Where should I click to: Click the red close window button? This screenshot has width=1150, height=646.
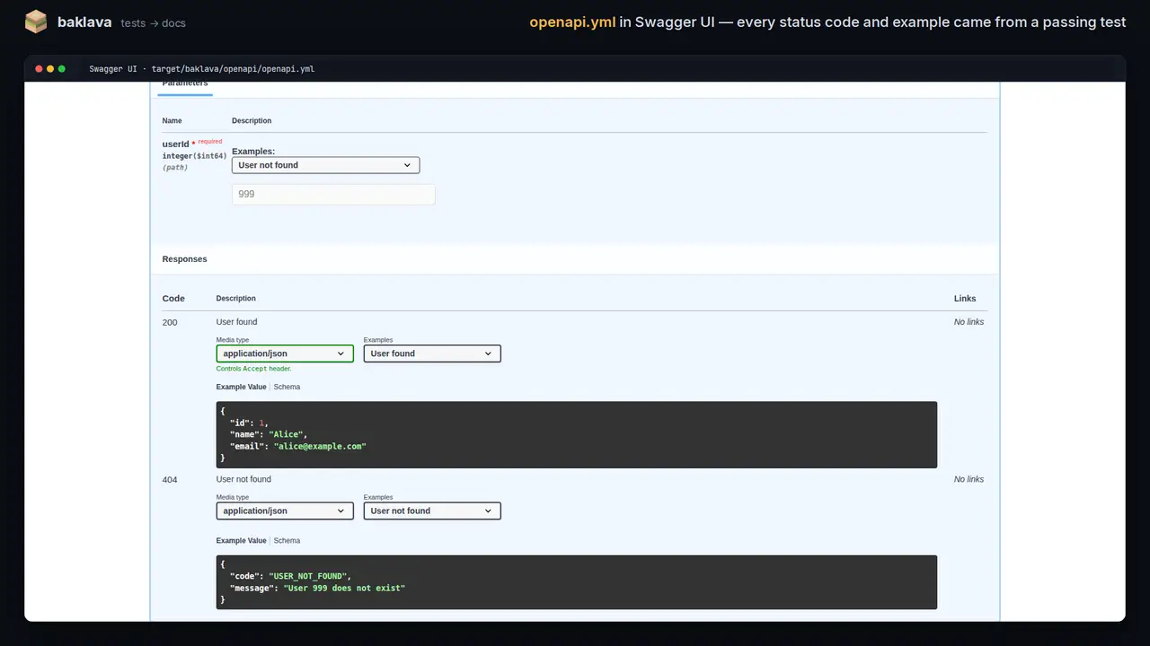[x=39, y=69]
